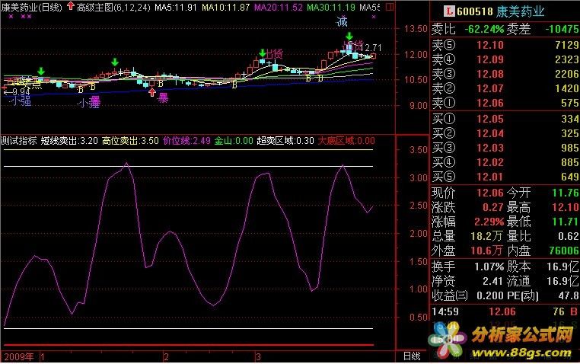The height and width of the screenshot is (364, 580).
Task: Click the 涨幅 2.29% value
Action: (489, 222)
